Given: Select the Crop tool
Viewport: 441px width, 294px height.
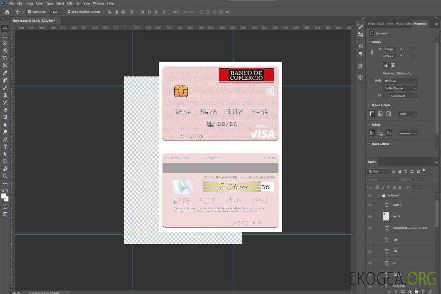Looking at the screenshot, I should point(5,58).
